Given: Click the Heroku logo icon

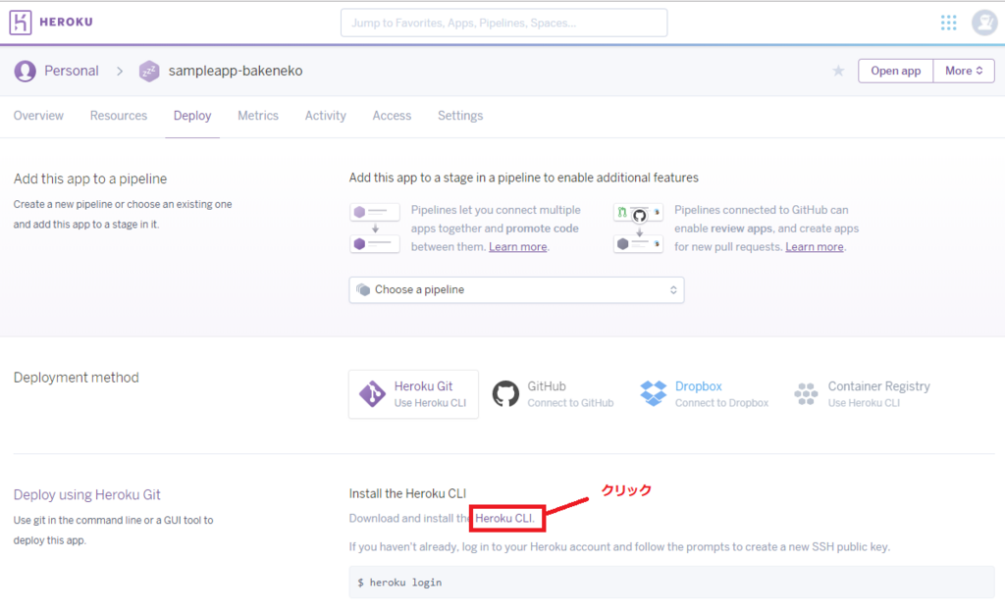Looking at the screenshot, I should tap(21, 23).
